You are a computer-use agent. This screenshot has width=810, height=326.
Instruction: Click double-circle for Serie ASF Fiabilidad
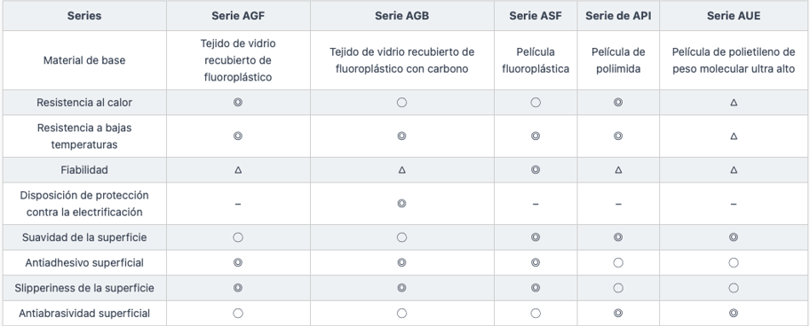[x=536, y=170]
